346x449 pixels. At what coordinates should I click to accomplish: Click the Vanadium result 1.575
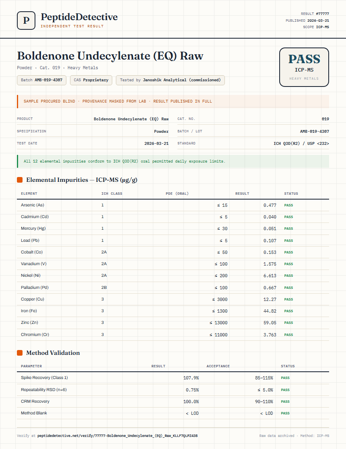click(x=270, y=264)
